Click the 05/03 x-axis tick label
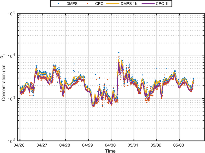 (x=179, y=145)
